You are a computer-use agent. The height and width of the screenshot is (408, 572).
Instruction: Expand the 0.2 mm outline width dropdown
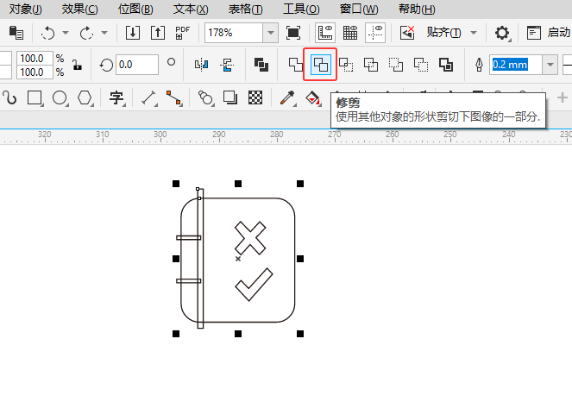pos(550,65)
